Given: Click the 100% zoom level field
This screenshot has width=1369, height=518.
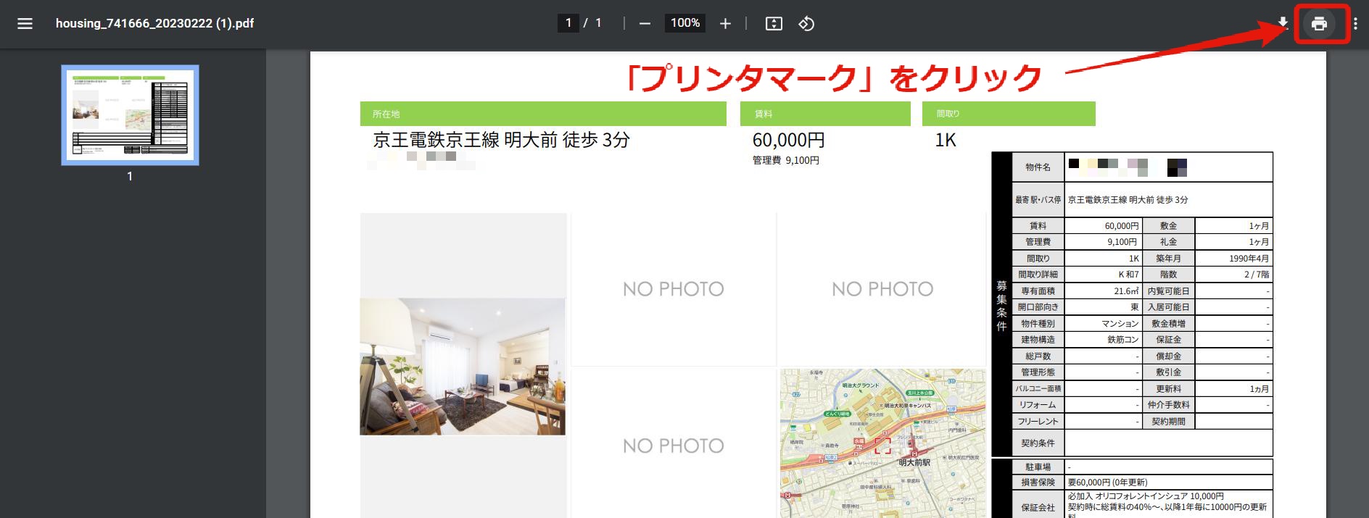Looking at the screenshot, I should 685,23.
